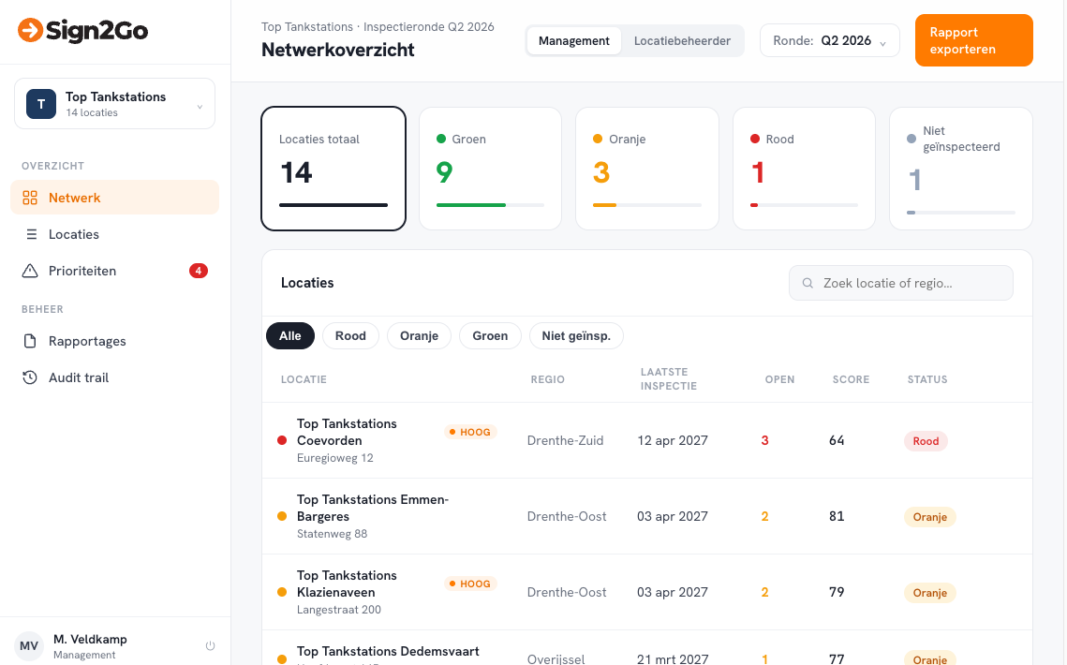Filter locations by Oranje chip
Screen dimensions: 1067x665
(x=419, y=335)
